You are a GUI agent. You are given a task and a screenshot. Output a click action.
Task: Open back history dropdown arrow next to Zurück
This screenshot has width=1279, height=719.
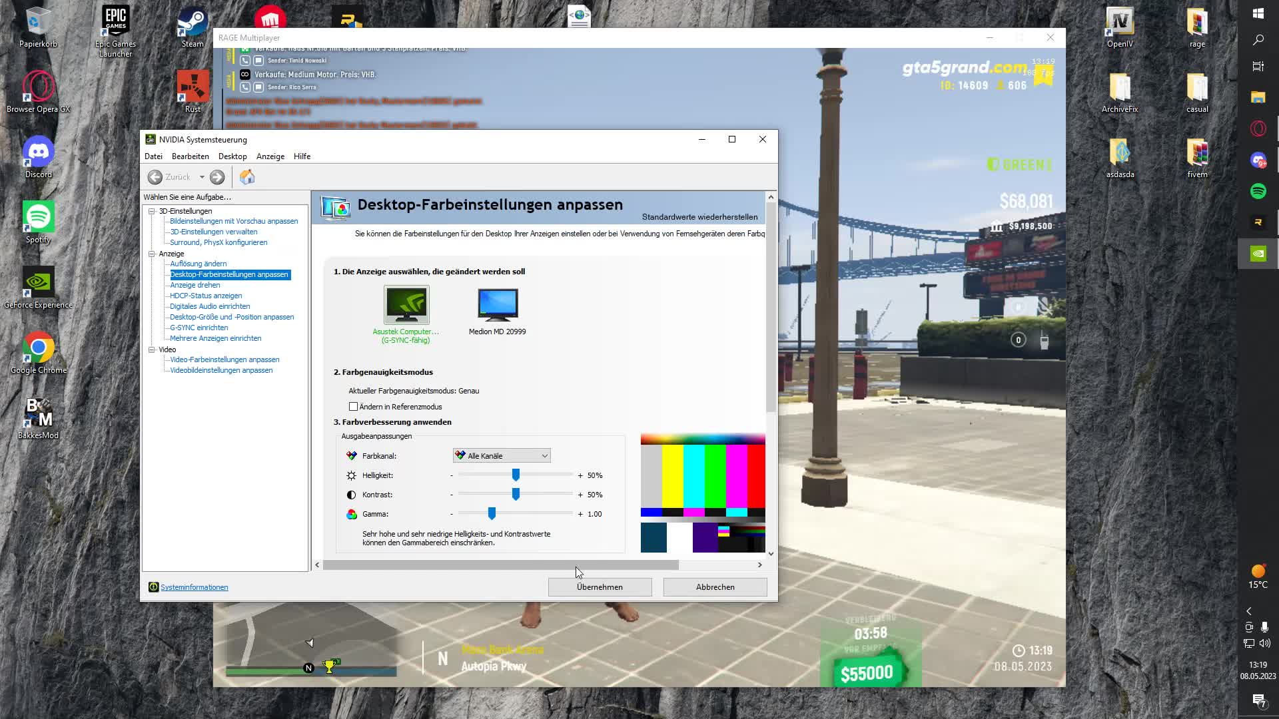pos(202,177)
